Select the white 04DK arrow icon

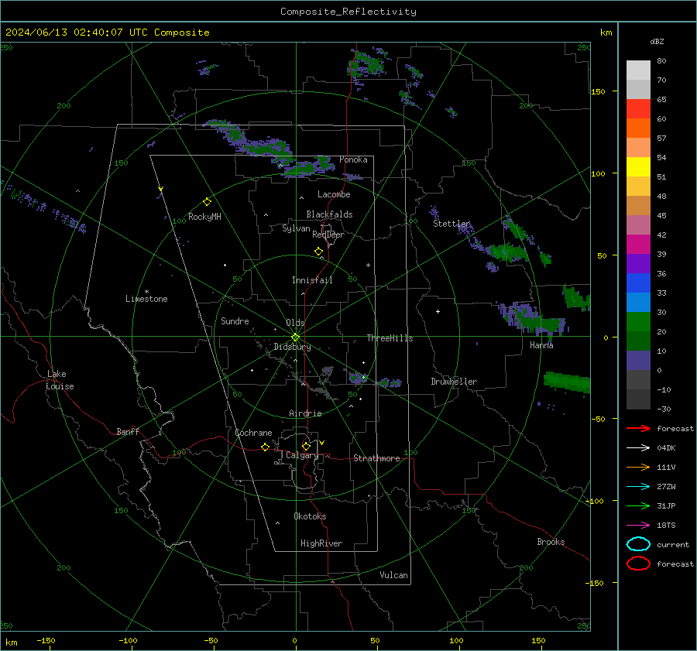tap(638, 447)
